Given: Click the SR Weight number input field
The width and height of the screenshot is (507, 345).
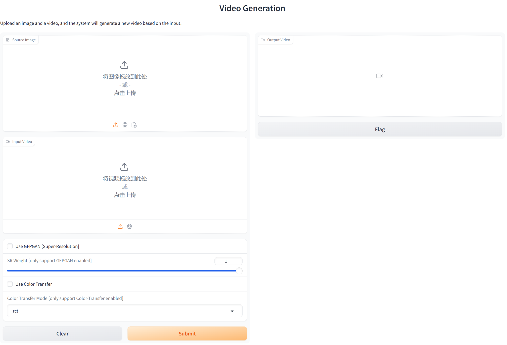Looking at the screenshot, I should 228,261.
